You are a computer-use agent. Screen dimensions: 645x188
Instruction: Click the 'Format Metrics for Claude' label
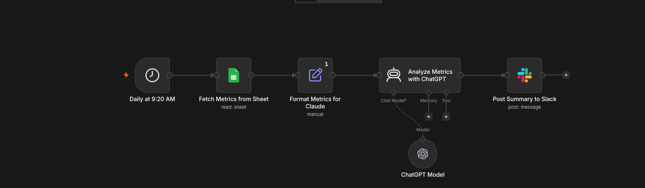(x=315, y=103)
